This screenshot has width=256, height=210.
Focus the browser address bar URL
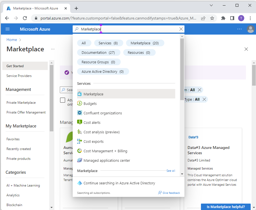tap(118, 18)
